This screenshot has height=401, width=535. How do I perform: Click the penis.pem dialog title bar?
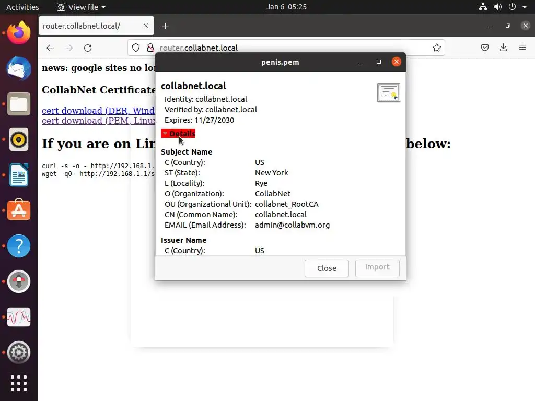[x=280, y=62]
